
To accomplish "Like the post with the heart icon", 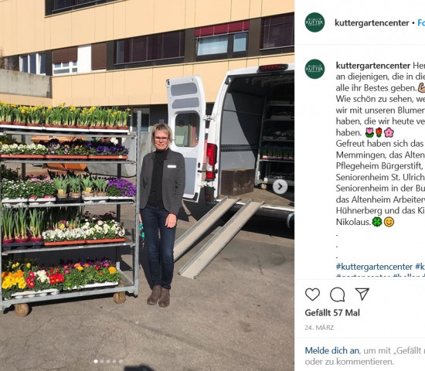I will (312, 294).
